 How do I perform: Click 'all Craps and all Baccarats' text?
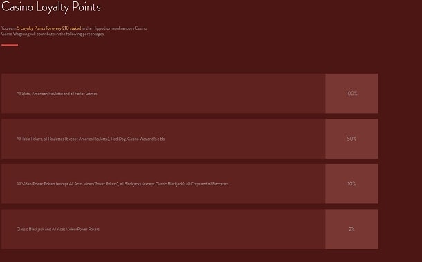click(x=208, y=184)
